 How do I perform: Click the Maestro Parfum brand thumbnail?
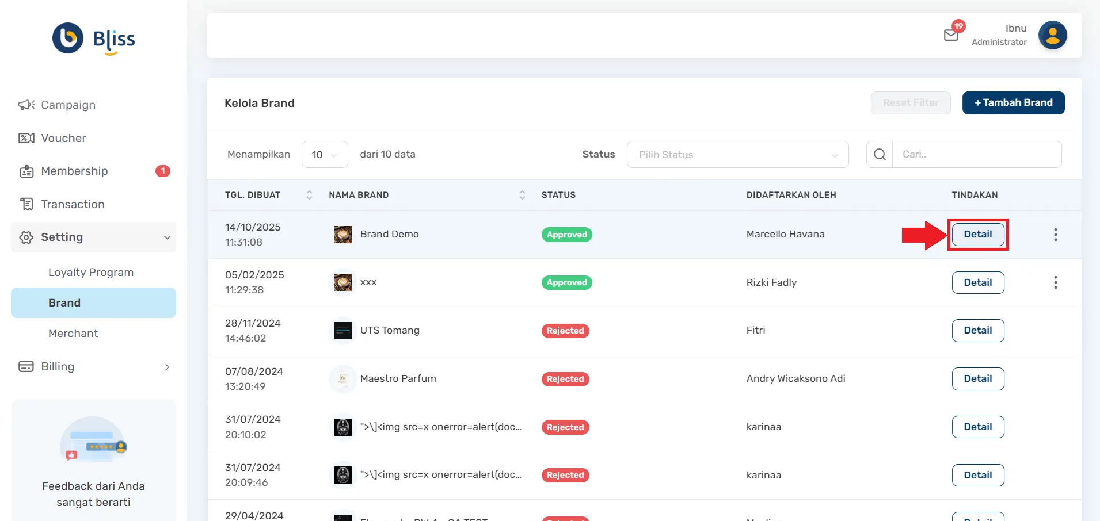point(343,379)
